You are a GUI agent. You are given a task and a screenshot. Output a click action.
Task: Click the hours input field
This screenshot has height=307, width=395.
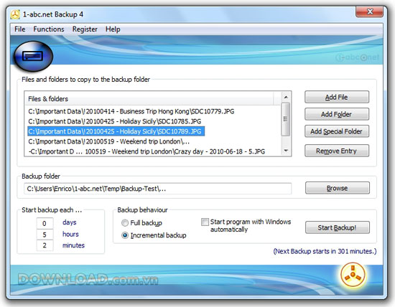[x=45, y=235]
